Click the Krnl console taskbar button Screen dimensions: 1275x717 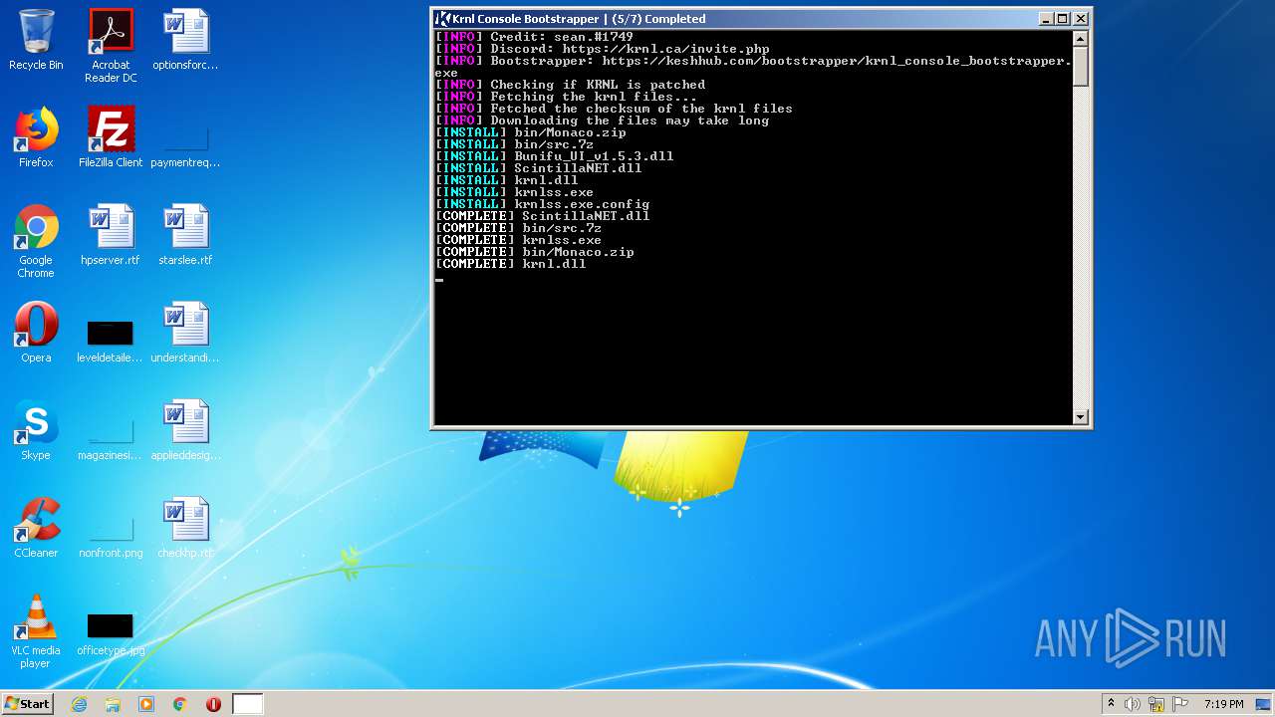click(248, 704)
